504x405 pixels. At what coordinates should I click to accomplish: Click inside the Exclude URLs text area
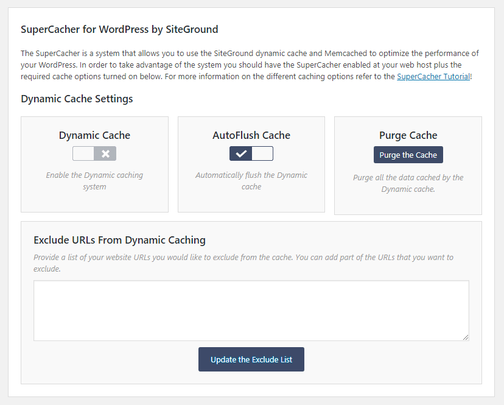coord(251,310)
